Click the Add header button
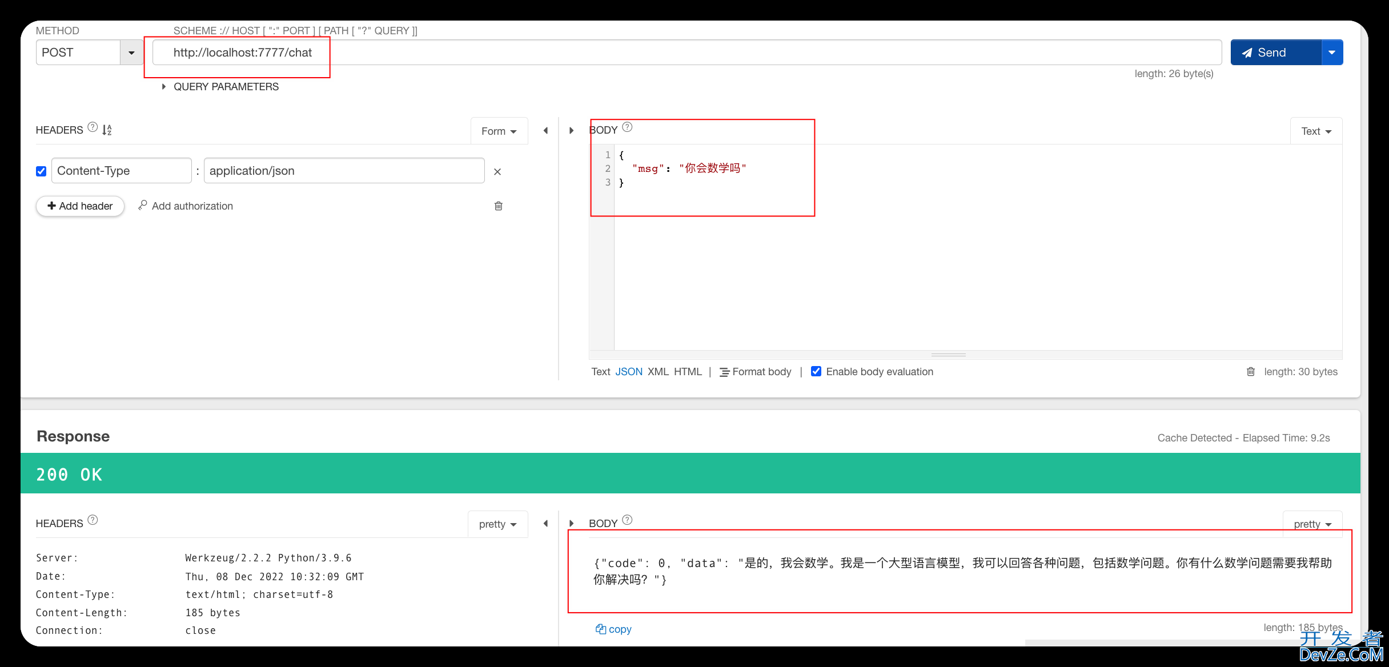 (x=80, y=206)
